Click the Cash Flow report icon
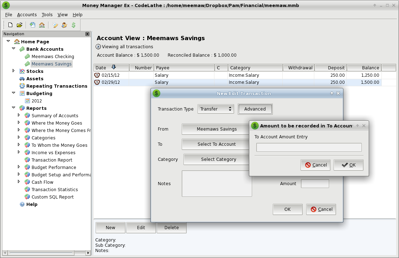Viewport: 399px width, 258px height. click(x=27, y=182)
